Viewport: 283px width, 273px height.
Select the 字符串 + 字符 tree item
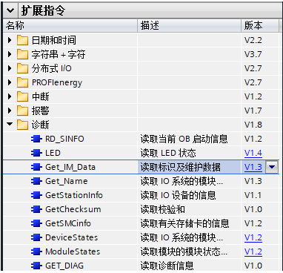click(x=59, y=54)
